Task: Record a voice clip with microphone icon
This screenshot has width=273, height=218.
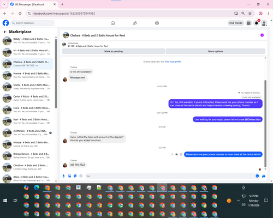Action: click(x=64, y=176)
